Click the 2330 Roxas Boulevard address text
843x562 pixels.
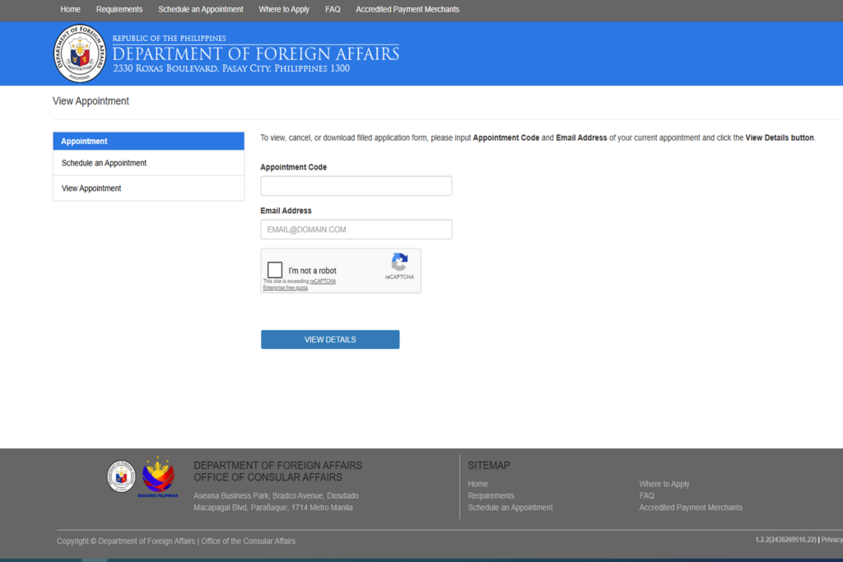click(231, 68)
